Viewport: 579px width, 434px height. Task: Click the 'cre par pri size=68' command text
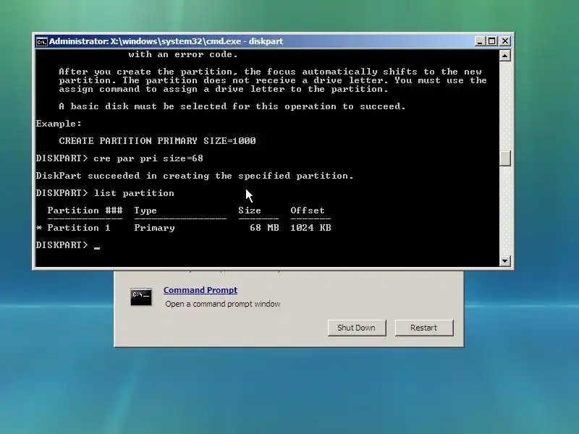(x=148, y=158)
